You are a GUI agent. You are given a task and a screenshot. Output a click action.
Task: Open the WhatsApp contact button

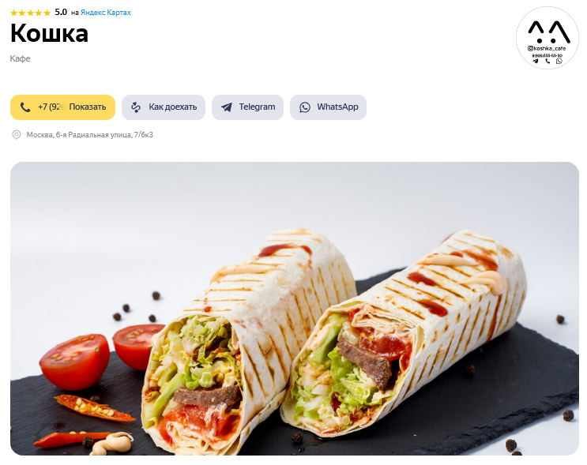tap(328, 107)
